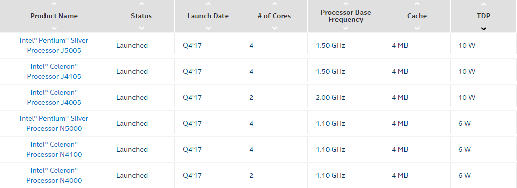Open Intel Celeron Processor J4105 page
This screenshot has width=517, height=188.
pos(54,71)
